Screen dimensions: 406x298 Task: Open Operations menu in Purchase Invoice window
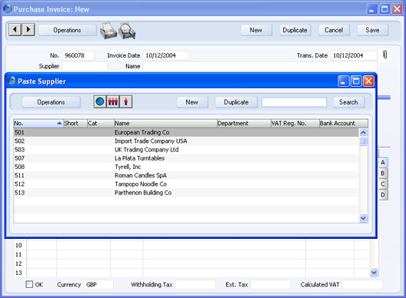click(x=68, y=30)
